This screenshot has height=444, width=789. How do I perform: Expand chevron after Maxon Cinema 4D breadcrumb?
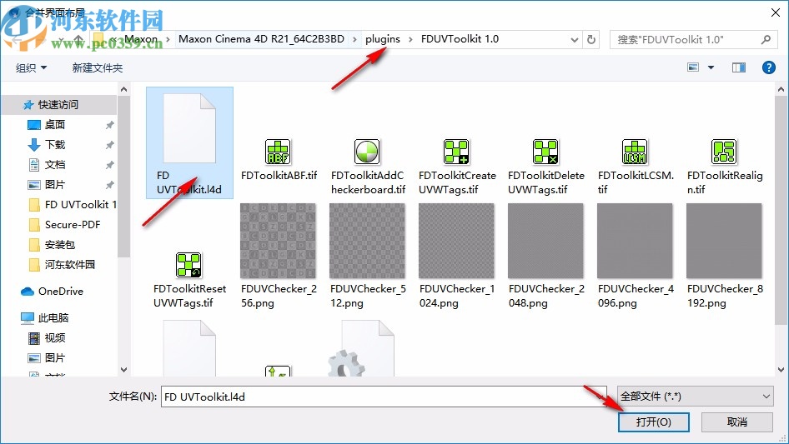354,39
